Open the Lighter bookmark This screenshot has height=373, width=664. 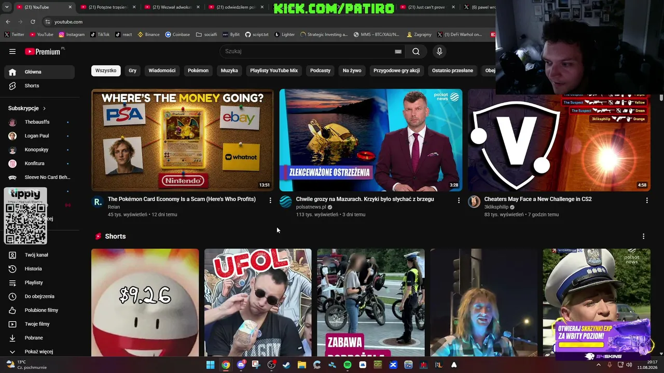coord(284,35)
